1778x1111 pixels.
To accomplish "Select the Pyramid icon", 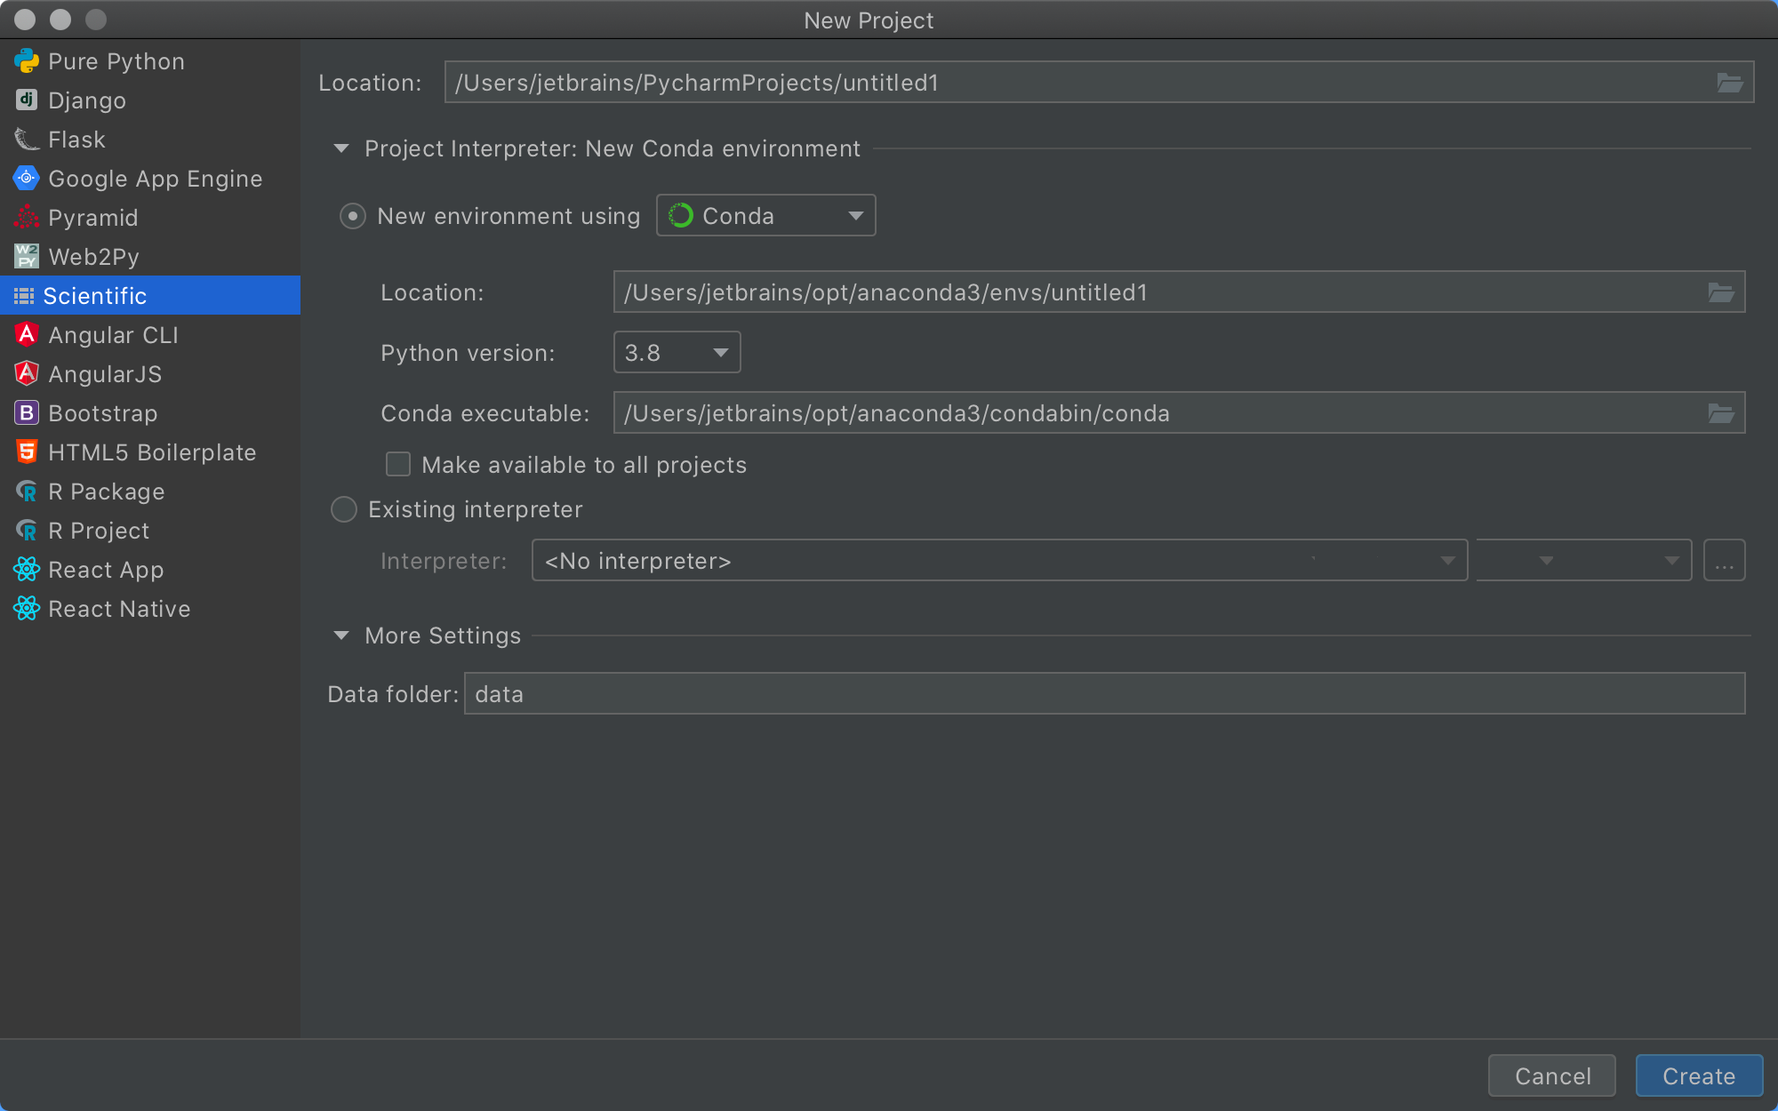I will pos(27,217).
